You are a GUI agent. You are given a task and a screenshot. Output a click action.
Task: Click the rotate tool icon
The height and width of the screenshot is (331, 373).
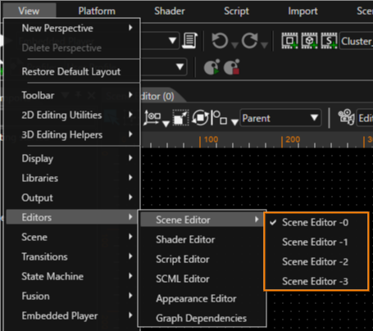coord(200,118)
